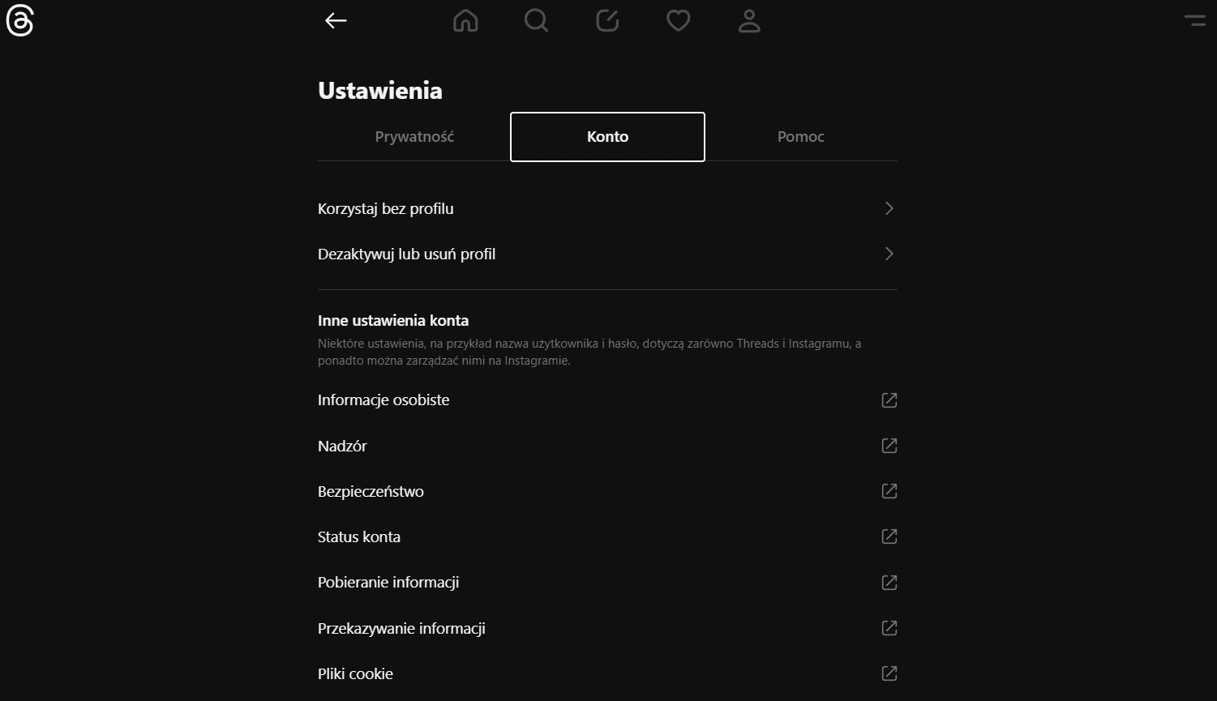This screenshot has width=1217, height=701.
Task: Expand chevron for Dezaktywuj lub usuń profil
Action: point(889,254)
